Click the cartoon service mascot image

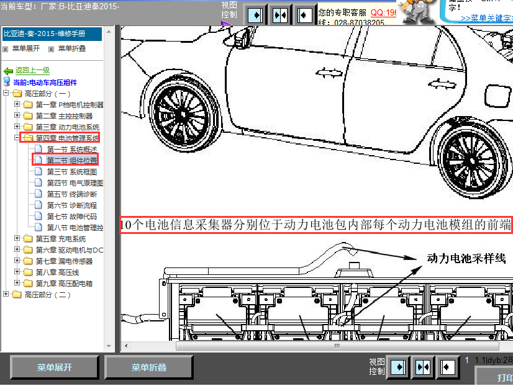417,12
